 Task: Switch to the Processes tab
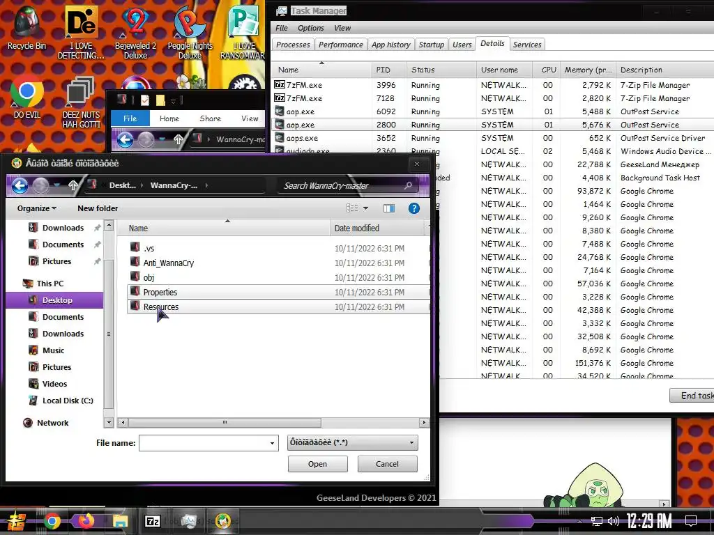click(x=293, y=45)
